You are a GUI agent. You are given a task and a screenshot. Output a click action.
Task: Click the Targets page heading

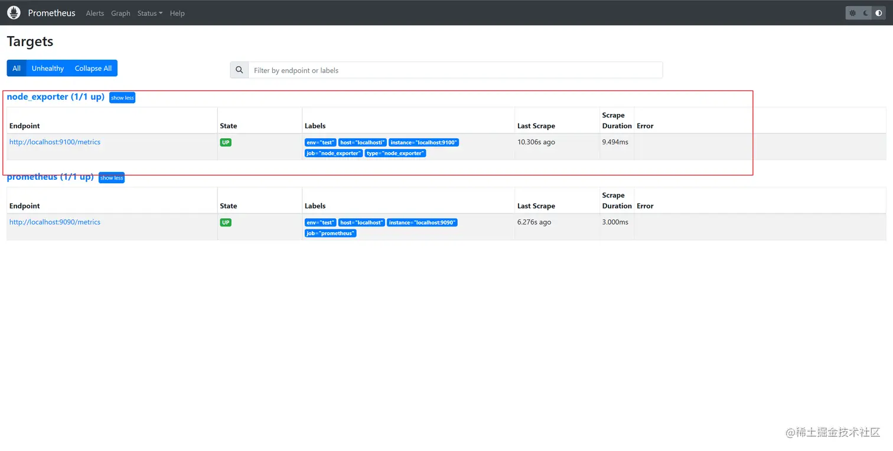pos(30,41)
